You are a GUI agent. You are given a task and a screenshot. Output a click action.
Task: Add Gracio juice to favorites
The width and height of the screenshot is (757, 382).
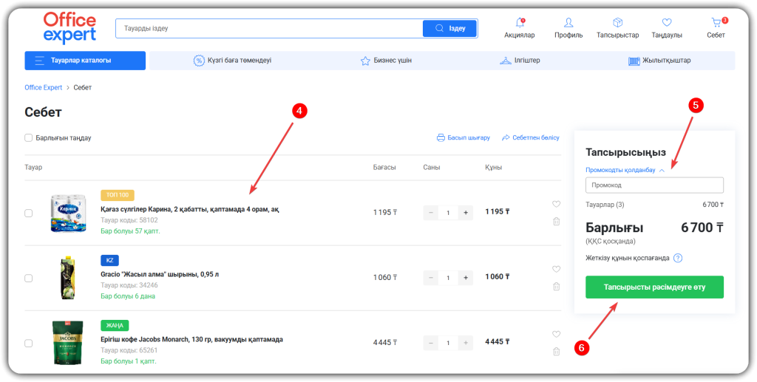(x=556, y=269)
